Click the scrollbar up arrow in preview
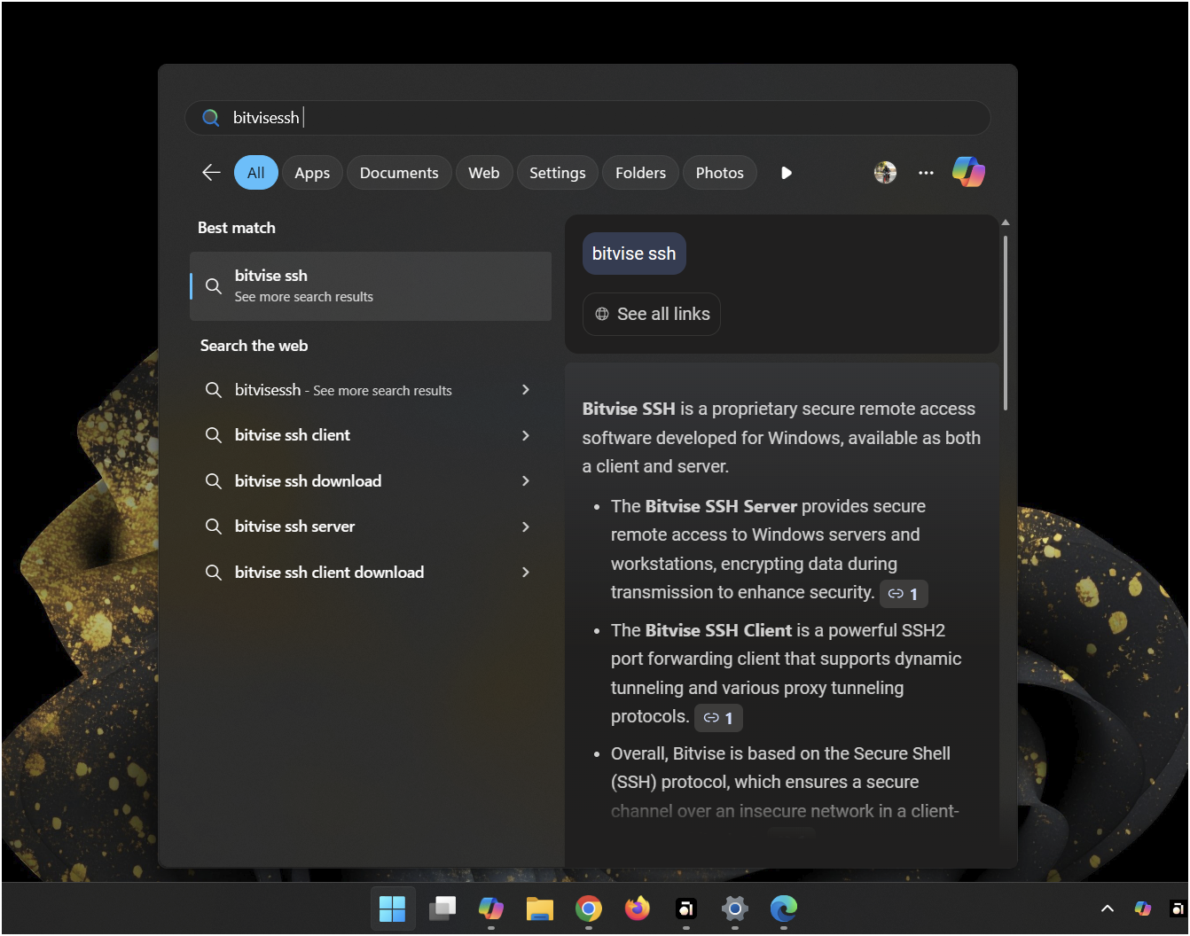 1006,222
